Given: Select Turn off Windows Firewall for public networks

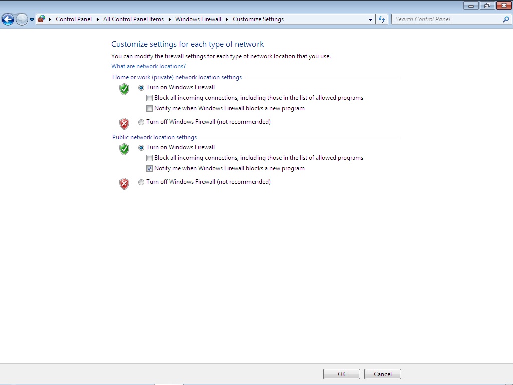Looking at the screenshot, I should pos(141,182).
